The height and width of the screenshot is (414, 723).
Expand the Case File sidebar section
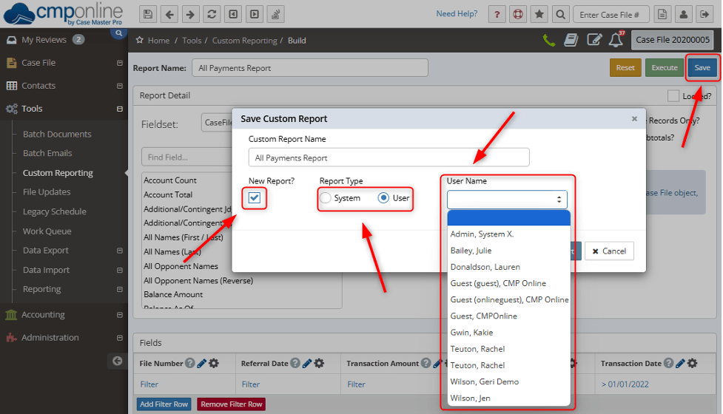pyautogui.click(x=119, y=63)
